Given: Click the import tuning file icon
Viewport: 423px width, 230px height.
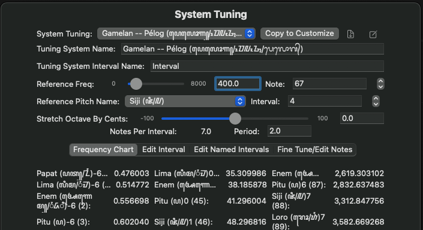Looking at the screenshot, I should pyautogui.click(x=350, y=34).
